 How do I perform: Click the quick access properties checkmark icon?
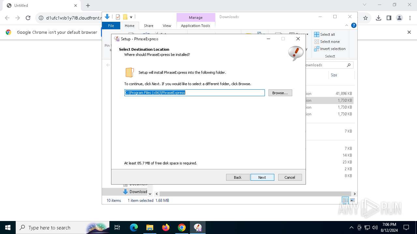pyautogui.click(x=118, y=17)
